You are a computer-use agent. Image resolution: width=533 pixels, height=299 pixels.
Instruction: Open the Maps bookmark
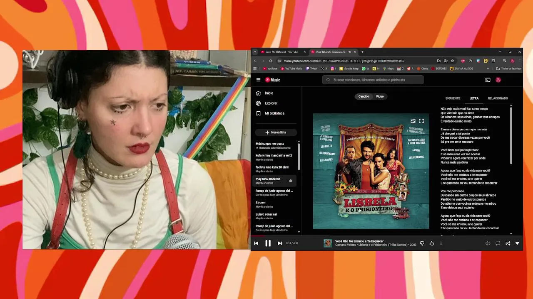389,69
